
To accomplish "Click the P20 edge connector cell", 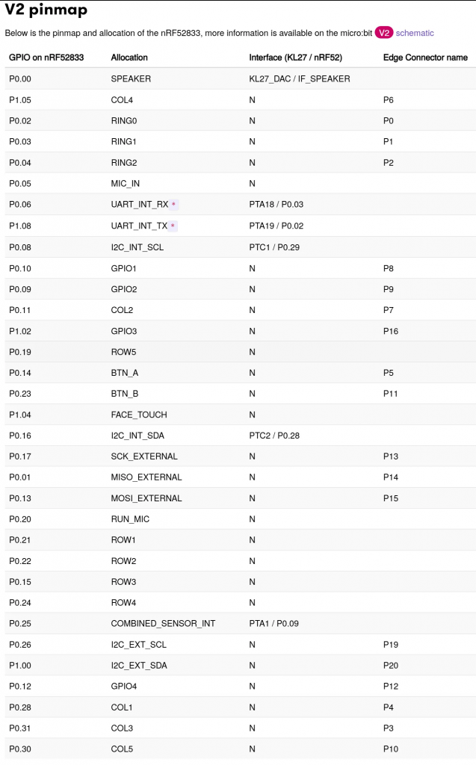I will point(388,666).
